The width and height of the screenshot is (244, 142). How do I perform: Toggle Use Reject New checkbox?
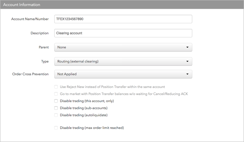(x=56, y=87)
